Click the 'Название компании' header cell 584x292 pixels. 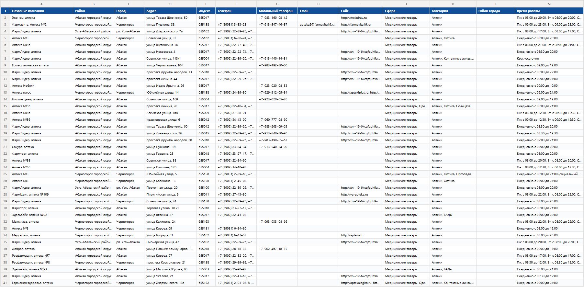coord(41,11)
